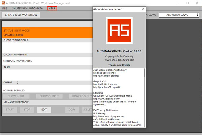The height and width of the screenshot is (135, 202).
Task: Open the ALL WORKFLOWS dropdown
Action: 179,15
